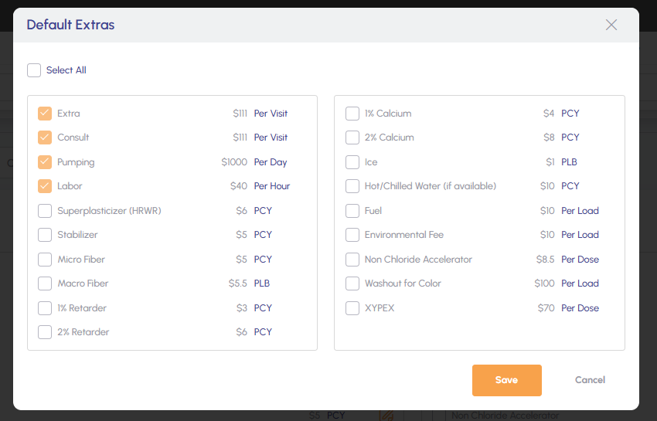Uncheck the Consult checkbox

coord(45,138)
